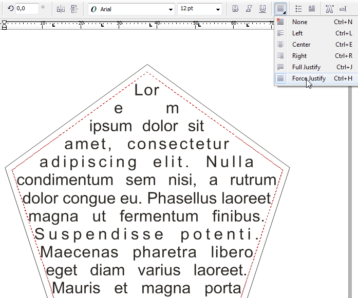
Task: Click the edit text 'ab|' icon
Action: click(343, 9)
